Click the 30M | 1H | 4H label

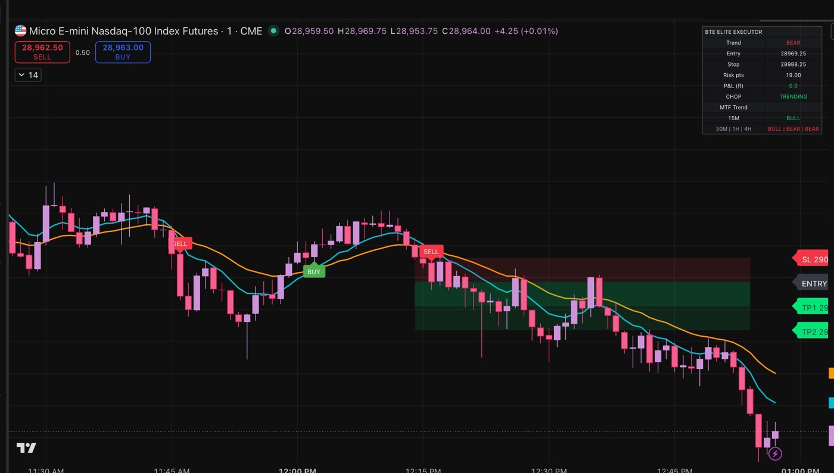coord(734,129)
